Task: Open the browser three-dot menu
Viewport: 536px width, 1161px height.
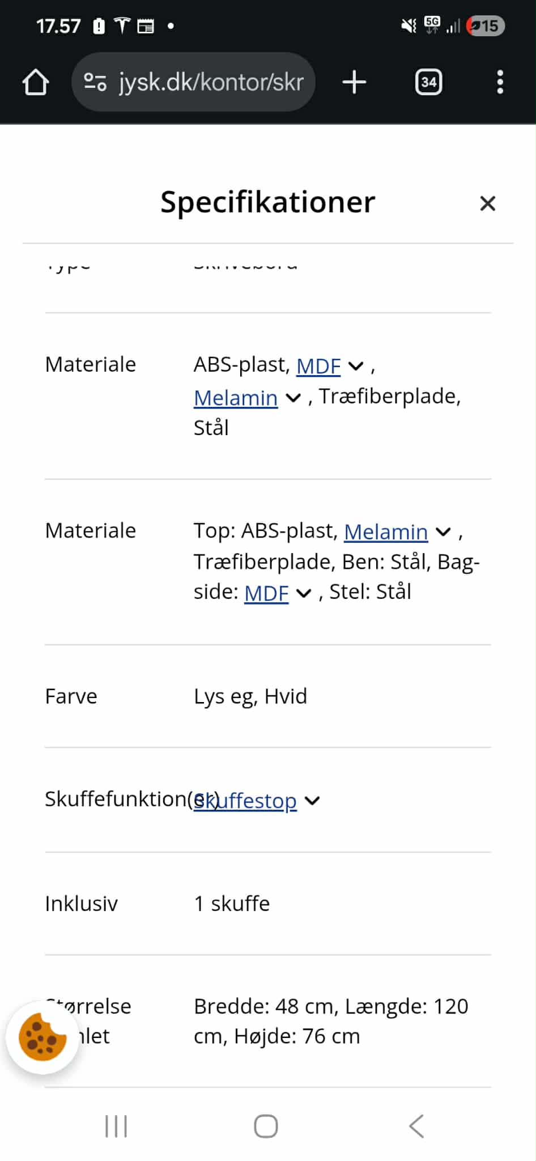Action: pyautogui.click(x=500, y=82)
